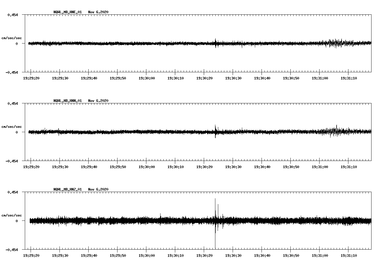The width and height of the screenshot is (392, 266).
Task: Click the cm/sec/sec label on the bottom plot
Action: [x=12, y=215]
